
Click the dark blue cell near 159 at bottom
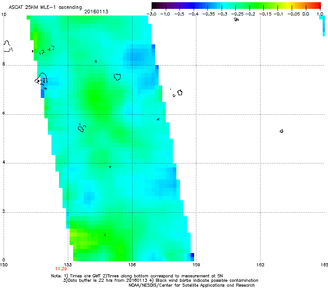point(192,255)
